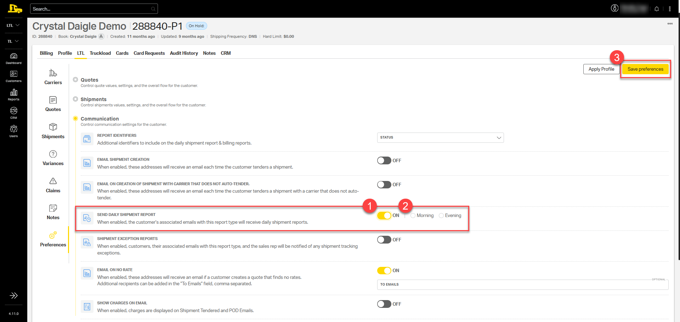Click the Communication section heading
This screenshot has height=322, width=680.
pyautogui.click(x=100, y=119)
